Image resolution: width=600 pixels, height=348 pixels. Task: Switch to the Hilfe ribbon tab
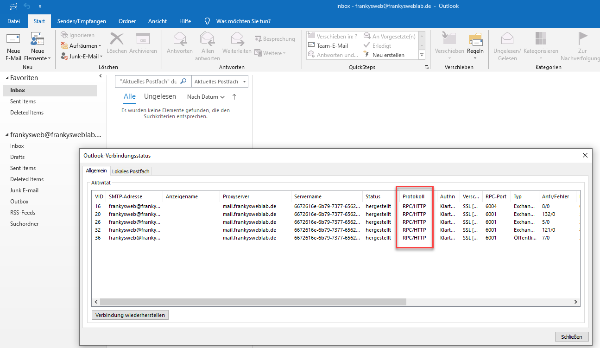tap(185, 21)
